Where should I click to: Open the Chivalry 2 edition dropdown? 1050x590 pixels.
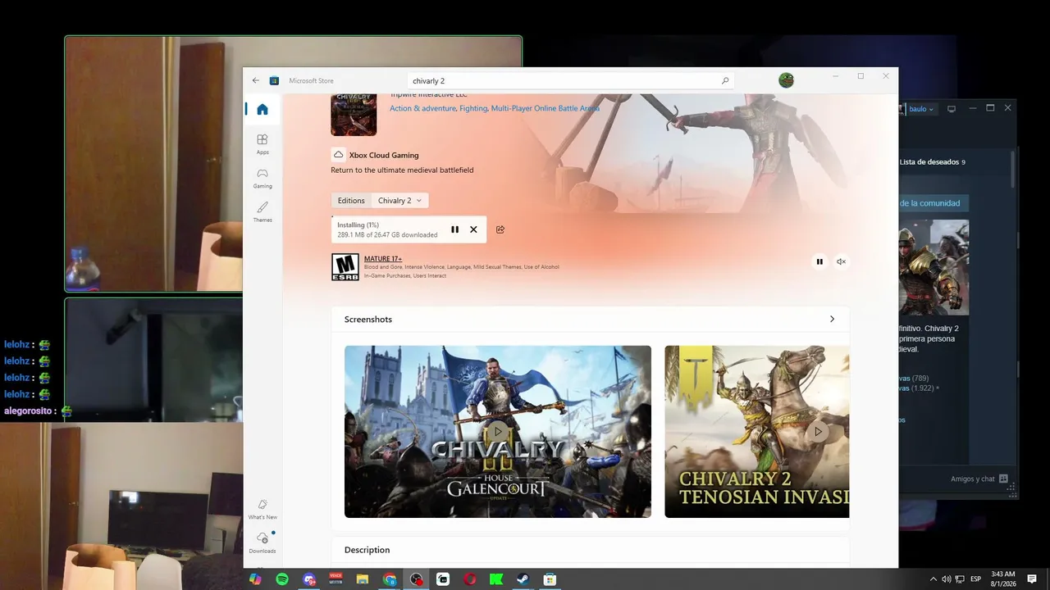tap(399, 201)
